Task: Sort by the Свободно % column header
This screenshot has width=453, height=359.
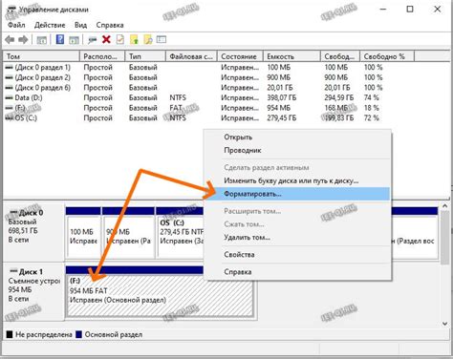Action: pyautogui.click(x=387, y=56)
